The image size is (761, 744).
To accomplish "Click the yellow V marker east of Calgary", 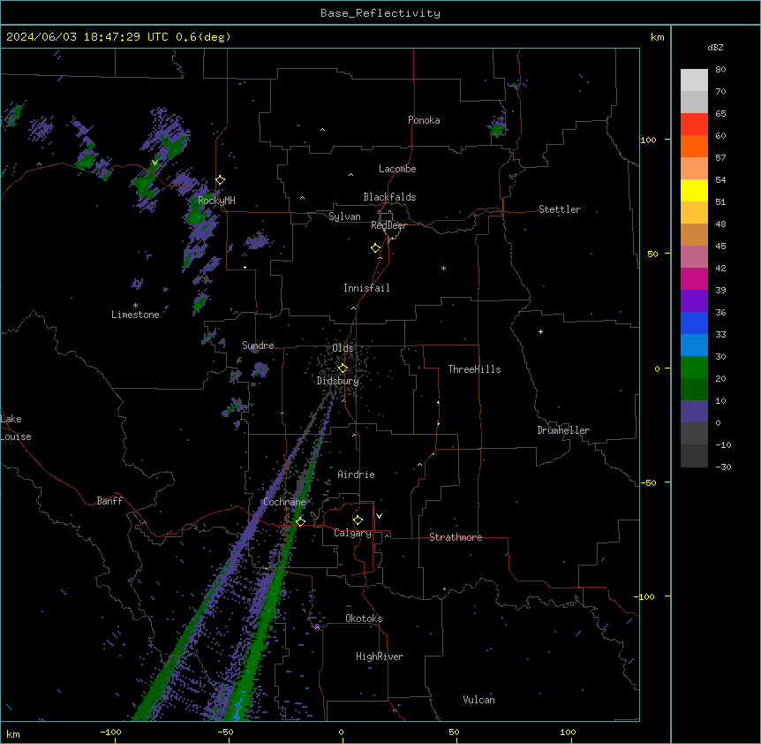I will pyautogui.click(x=379, y=516).
